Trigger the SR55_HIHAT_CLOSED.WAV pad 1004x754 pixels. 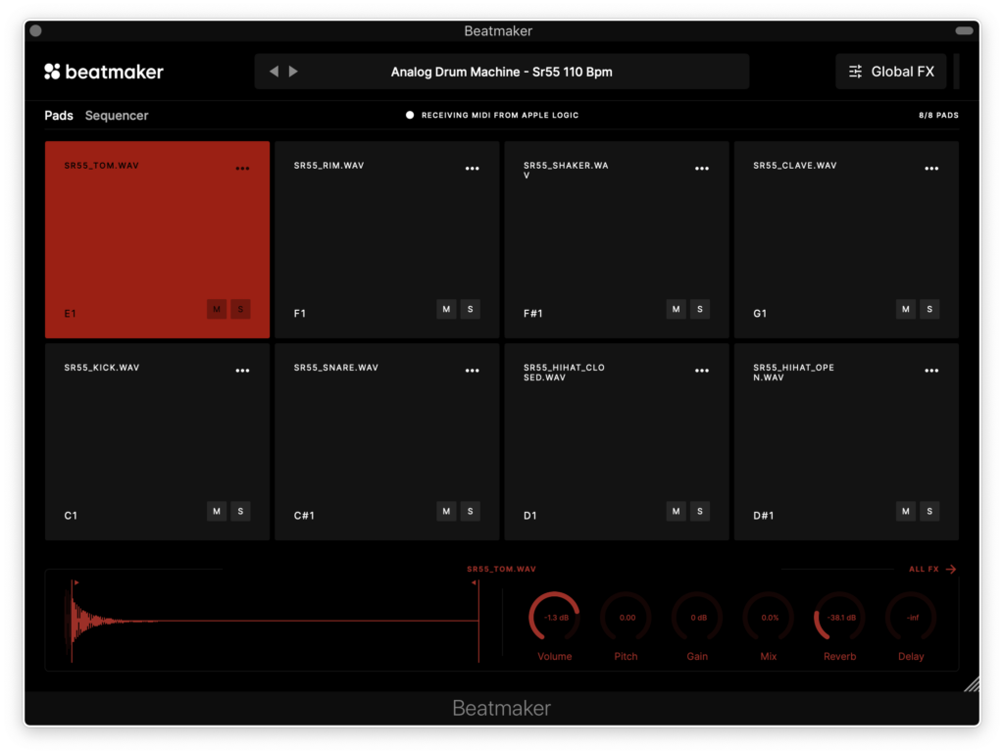pyautogui.click(x=617, y=441)
